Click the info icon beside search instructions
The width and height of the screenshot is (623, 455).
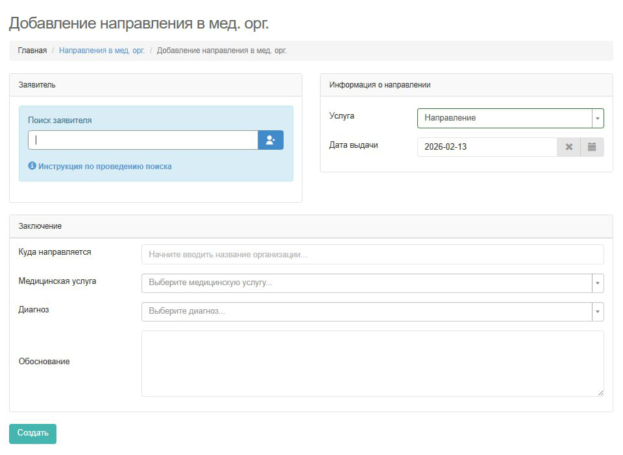point(32,165)
